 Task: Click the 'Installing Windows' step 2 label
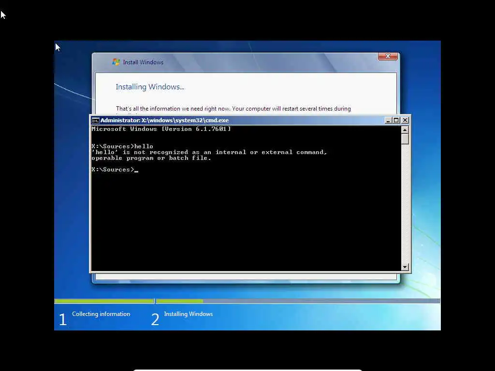[x=189, y=314]
